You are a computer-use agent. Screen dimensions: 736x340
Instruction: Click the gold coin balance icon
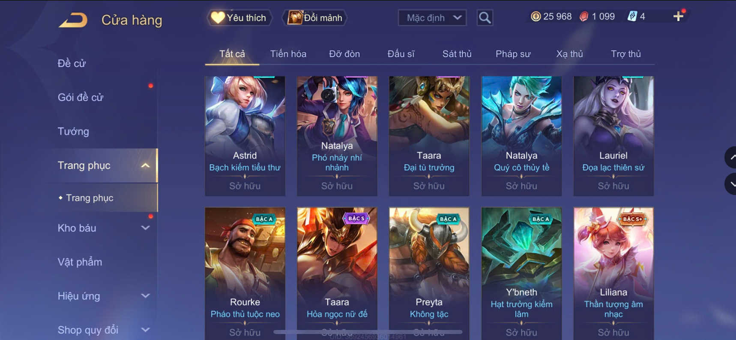tap(535, 16)
